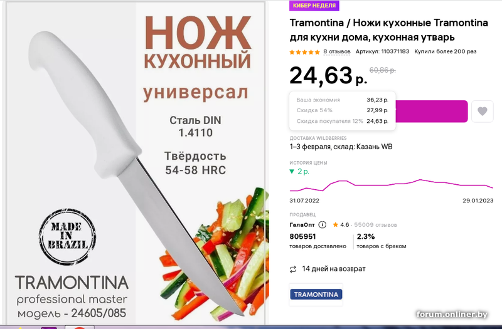Click the info icon next to ГалаОпт
This screenshot has width=502, height=329.
[x=322, y=225]
